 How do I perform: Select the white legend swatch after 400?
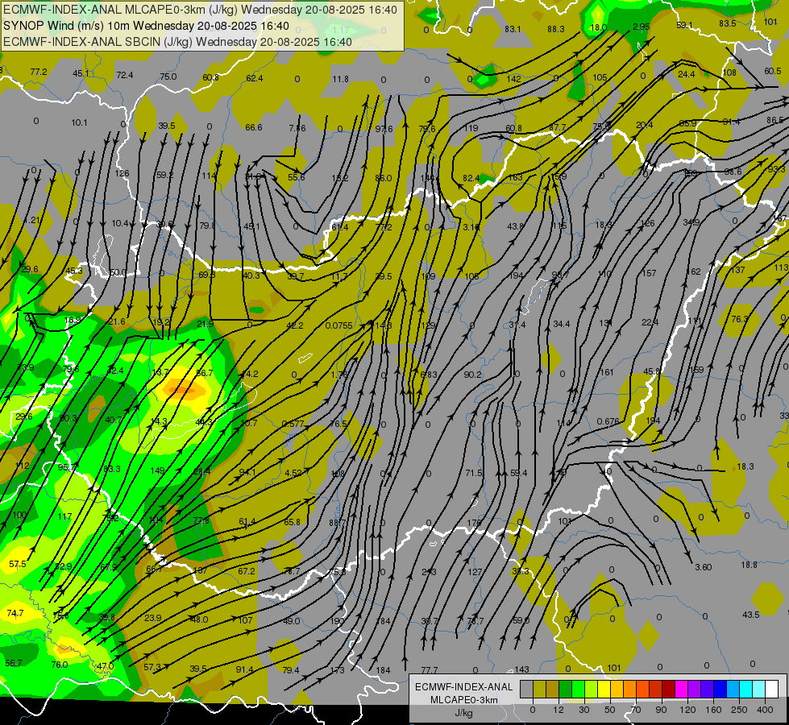click(x=772, y=689)
